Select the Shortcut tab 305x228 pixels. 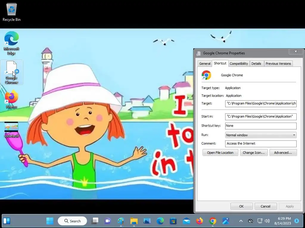220,63
